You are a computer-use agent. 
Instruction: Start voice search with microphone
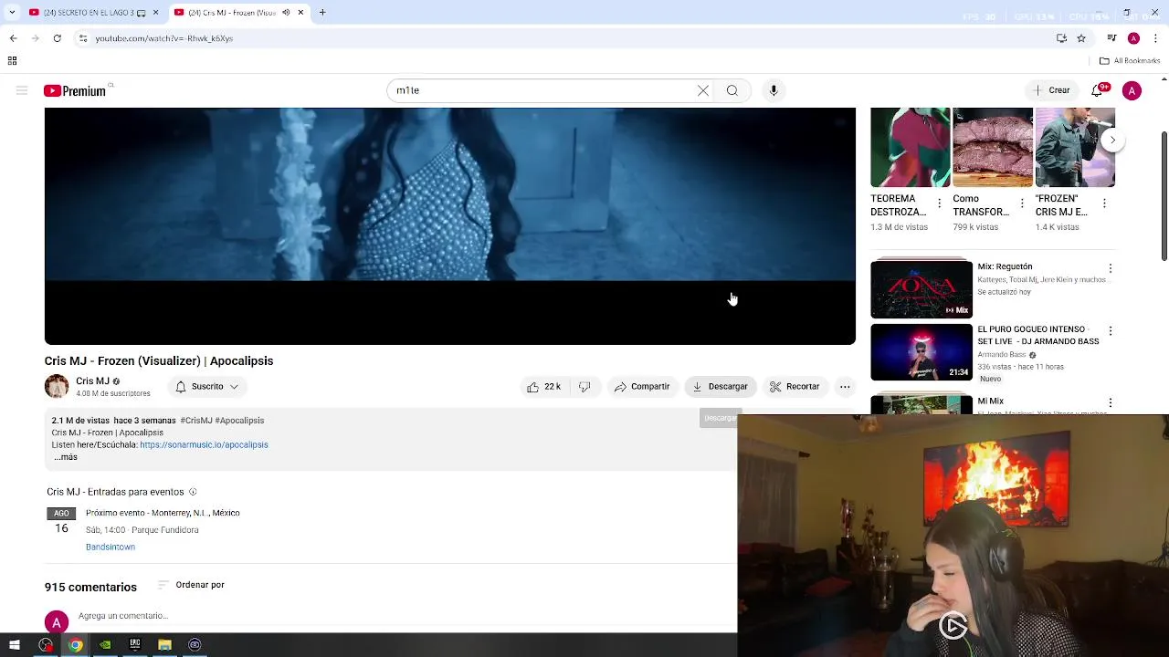point(774,90)
